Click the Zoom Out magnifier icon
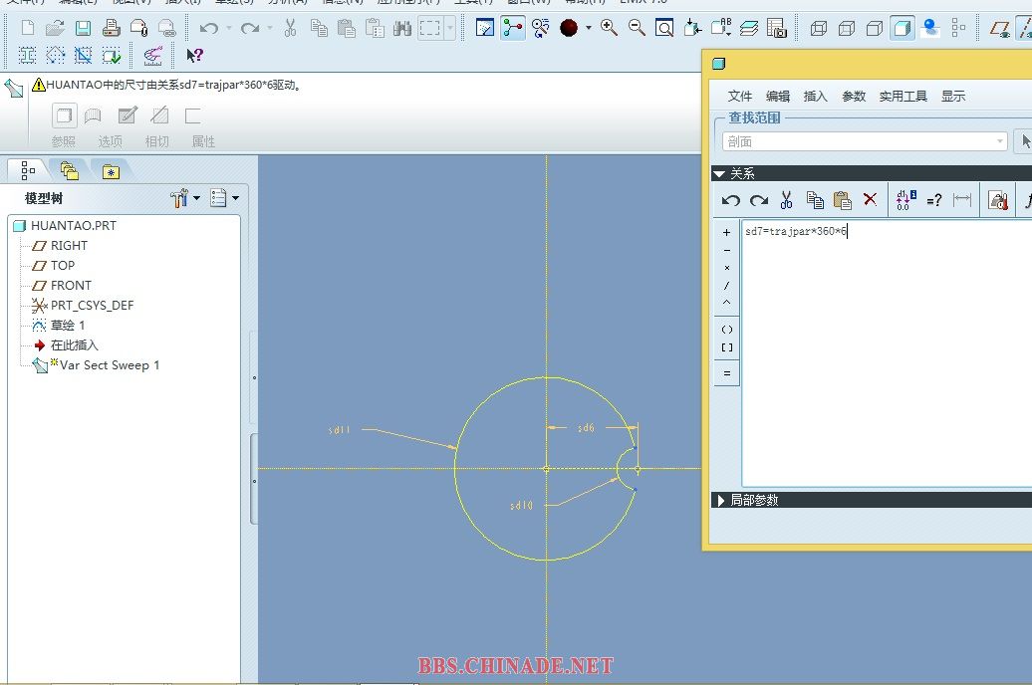This screenshot has width=1032, height=685. point(637,28)
